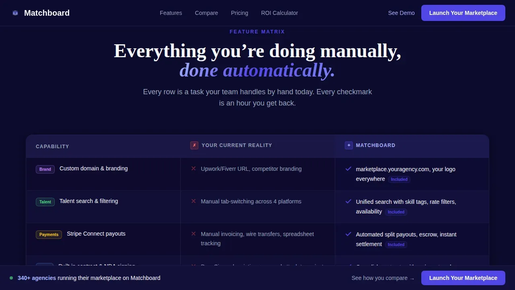Click the Included badge in the Unified search row
The width and height of the screenshot is (515, 290).
[396, 212]
